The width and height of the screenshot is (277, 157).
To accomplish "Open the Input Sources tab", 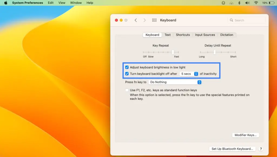I will (x=205, y=35).
